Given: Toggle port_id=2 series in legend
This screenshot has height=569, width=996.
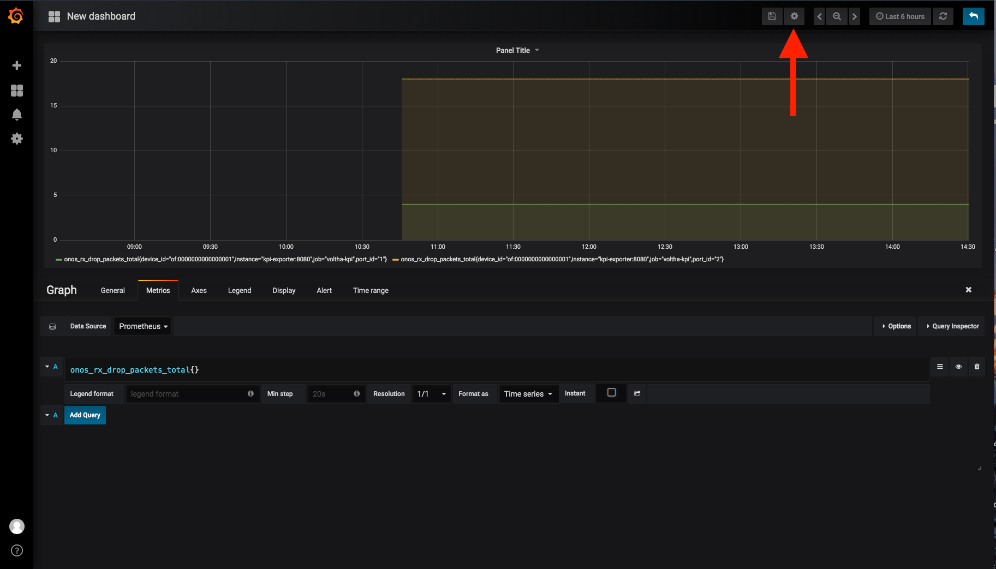Looking at the screenshot, I should tap(562, 259).
